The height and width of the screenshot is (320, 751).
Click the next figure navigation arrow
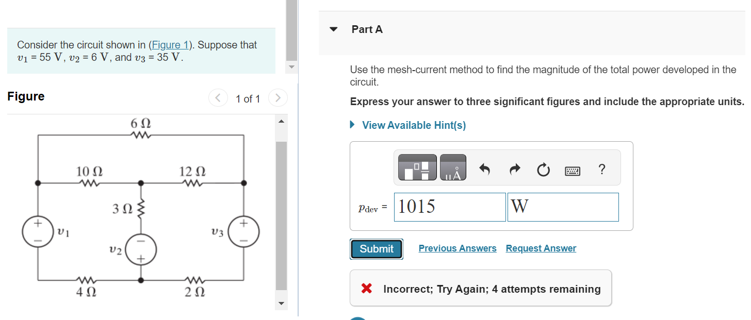point(278,98)
